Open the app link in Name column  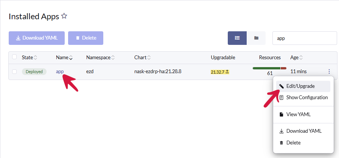[x=59, y=72]
